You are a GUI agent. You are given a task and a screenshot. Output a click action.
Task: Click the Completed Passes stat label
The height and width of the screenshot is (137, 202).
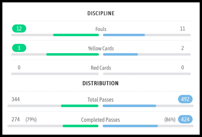tap(100, 120)
